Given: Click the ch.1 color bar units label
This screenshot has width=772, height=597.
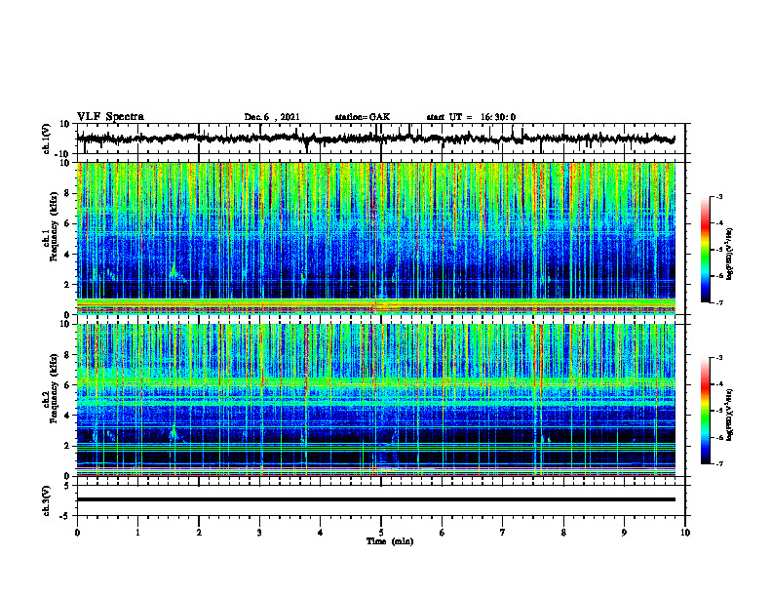Looking at the screenshot, I should coord(730,255).
